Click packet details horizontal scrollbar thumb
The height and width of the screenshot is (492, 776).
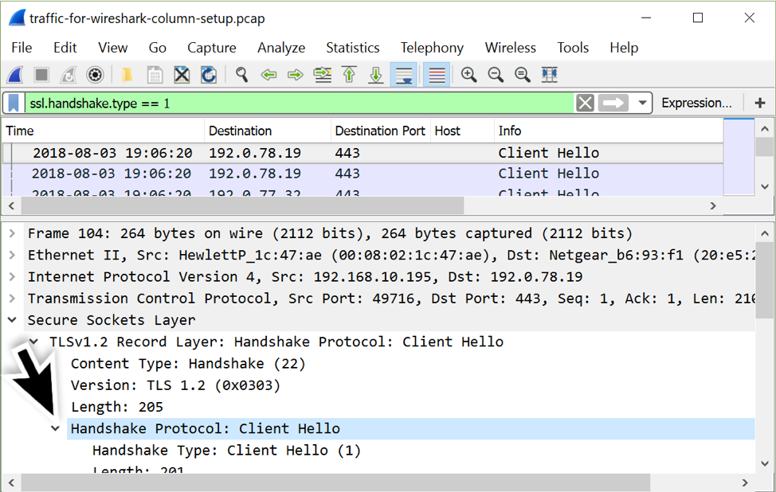[x=335, y=482]
